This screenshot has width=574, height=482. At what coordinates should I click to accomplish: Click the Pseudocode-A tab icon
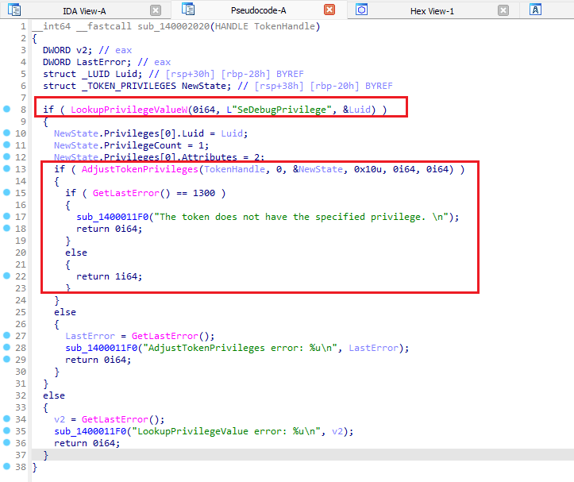point(188,10)
